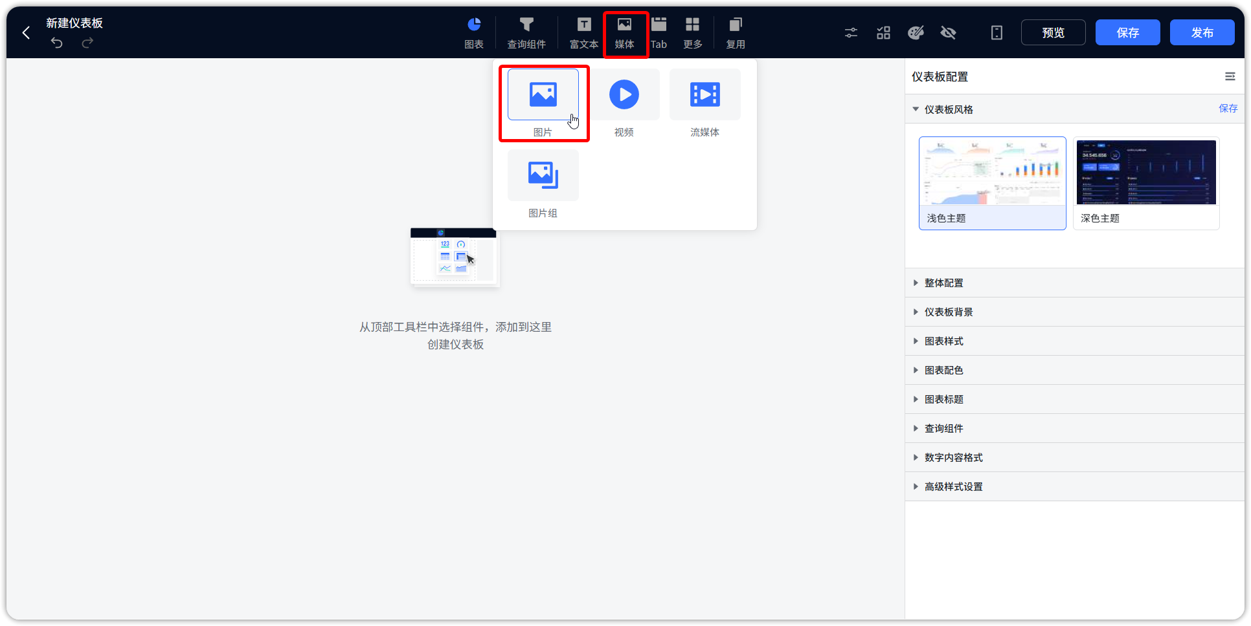Expand the 图表配色 section
The image size is (1251, 626).
click(1075, 370)
